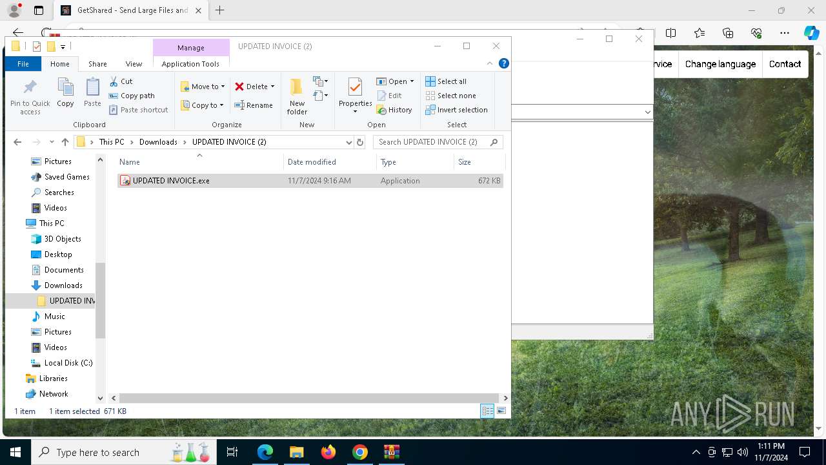The width and height of the screenshot is (826, 465).
Task: Open address bar history dropdown
Action: (x=349, y=142)
